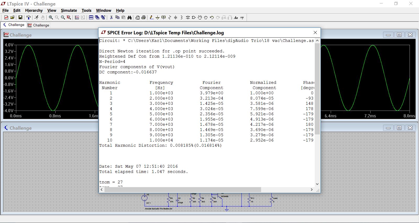Minimize the Challenge schematic child window

click(388, 128)
